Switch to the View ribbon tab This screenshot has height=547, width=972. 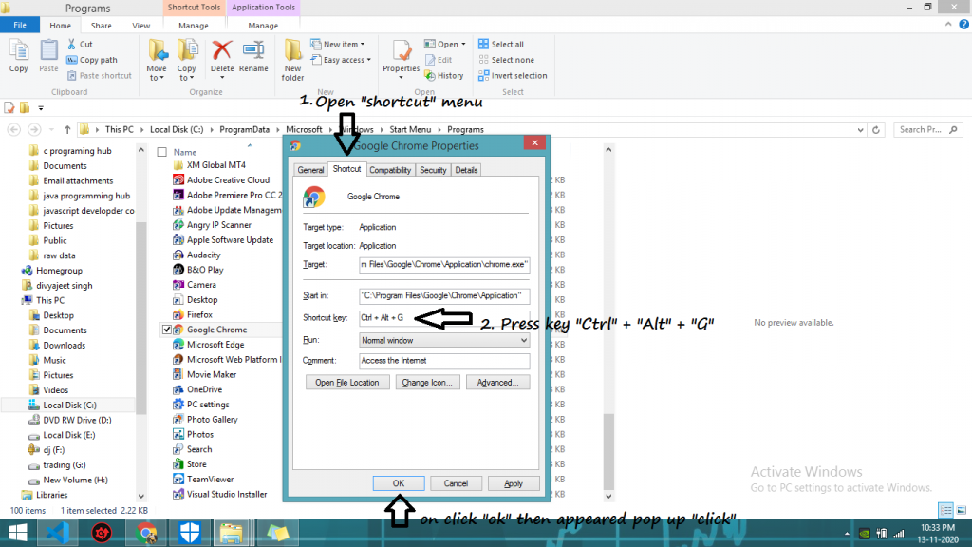tap(140, 26)
